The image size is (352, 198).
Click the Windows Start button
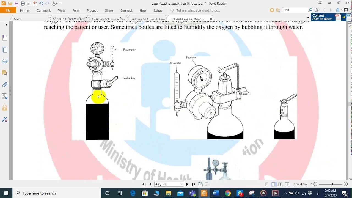[6, 193]
